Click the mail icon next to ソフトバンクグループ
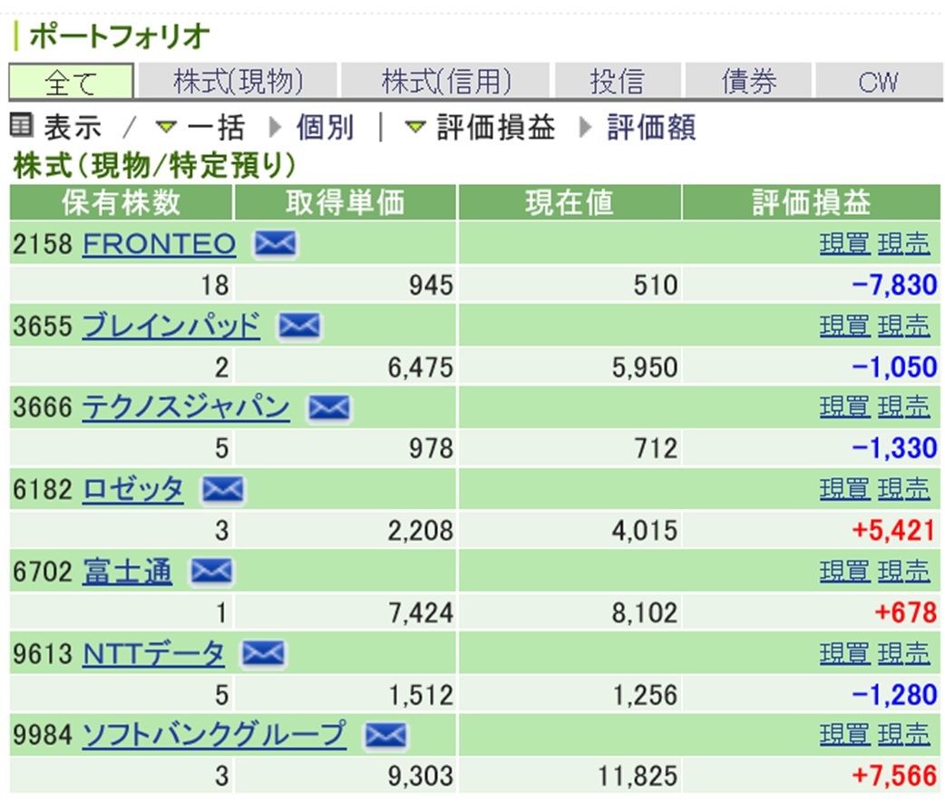 385,736
